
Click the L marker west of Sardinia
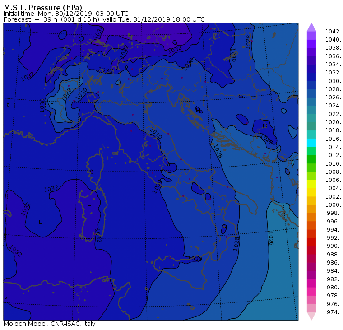pyautogui.click(x=40, y=222)
